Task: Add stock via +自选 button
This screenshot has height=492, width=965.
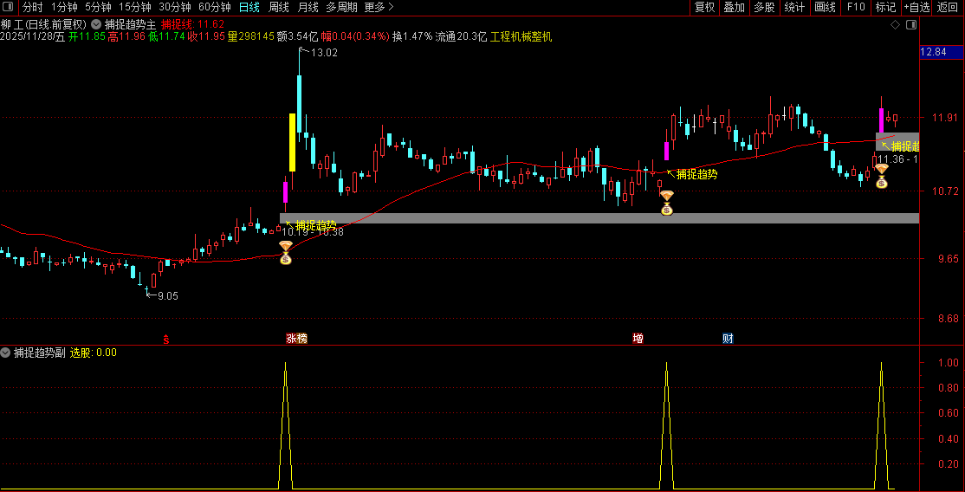Action: click(x=917, y=8)
